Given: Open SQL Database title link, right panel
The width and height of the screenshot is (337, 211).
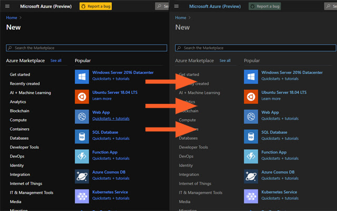Looking at the screenshot, I should point(274,132).
